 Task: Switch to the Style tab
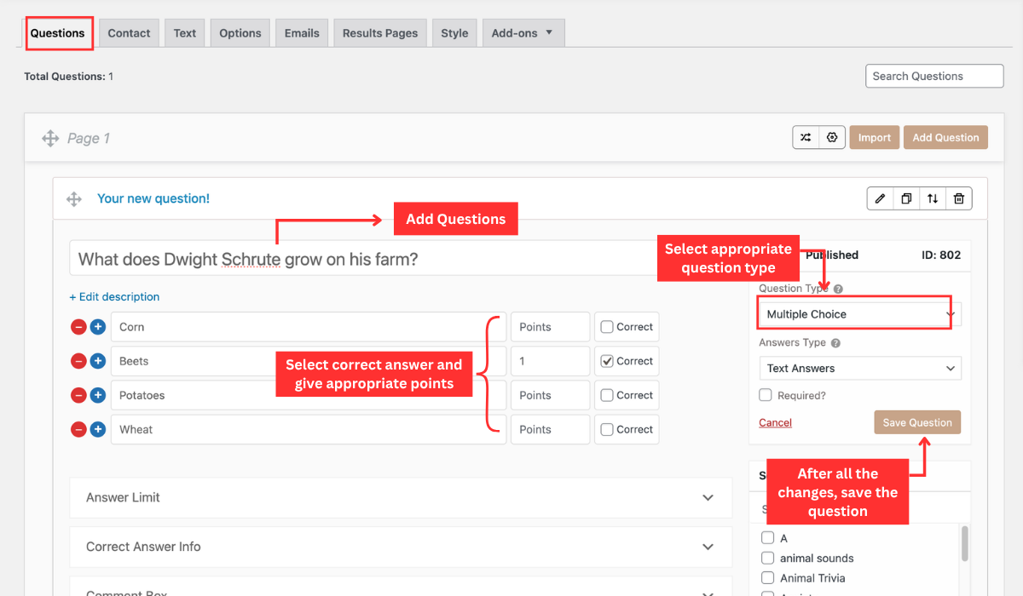pos(454,33)
